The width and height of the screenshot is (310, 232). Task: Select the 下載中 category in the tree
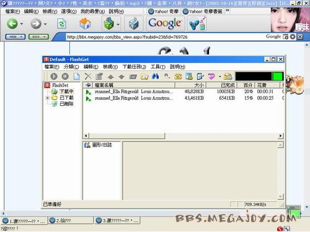pyautogui.click(x=66, y=92)
